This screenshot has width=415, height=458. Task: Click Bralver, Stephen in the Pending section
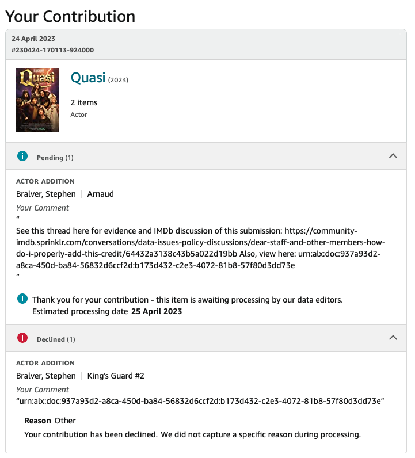(x=45, y=194)
